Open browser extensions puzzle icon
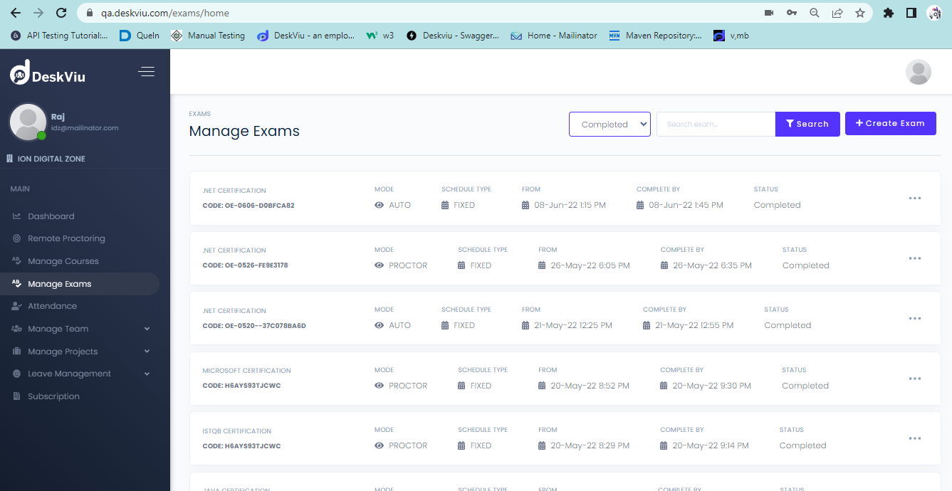Image resolution: width=952 pixels, height=491 pixels. tap(888, 13)
